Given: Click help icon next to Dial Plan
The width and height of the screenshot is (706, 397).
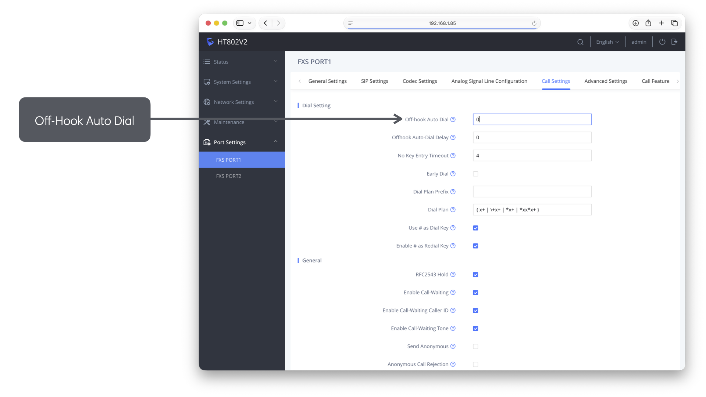Looking at the screenshot, I should click(453, 210).
